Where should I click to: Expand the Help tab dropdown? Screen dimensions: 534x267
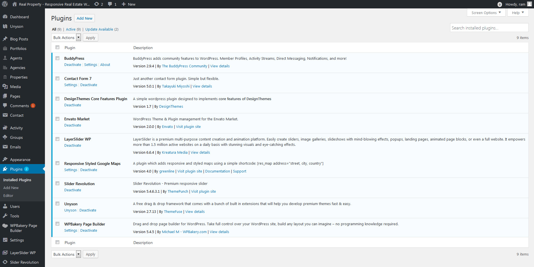pyautogui.click(x=518, y=13)
